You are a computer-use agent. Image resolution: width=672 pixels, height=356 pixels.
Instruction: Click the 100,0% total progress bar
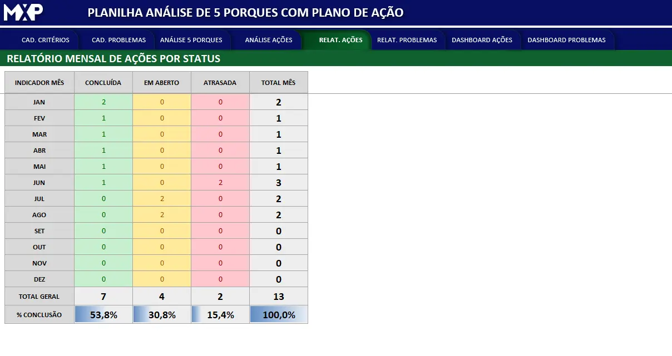279,315
